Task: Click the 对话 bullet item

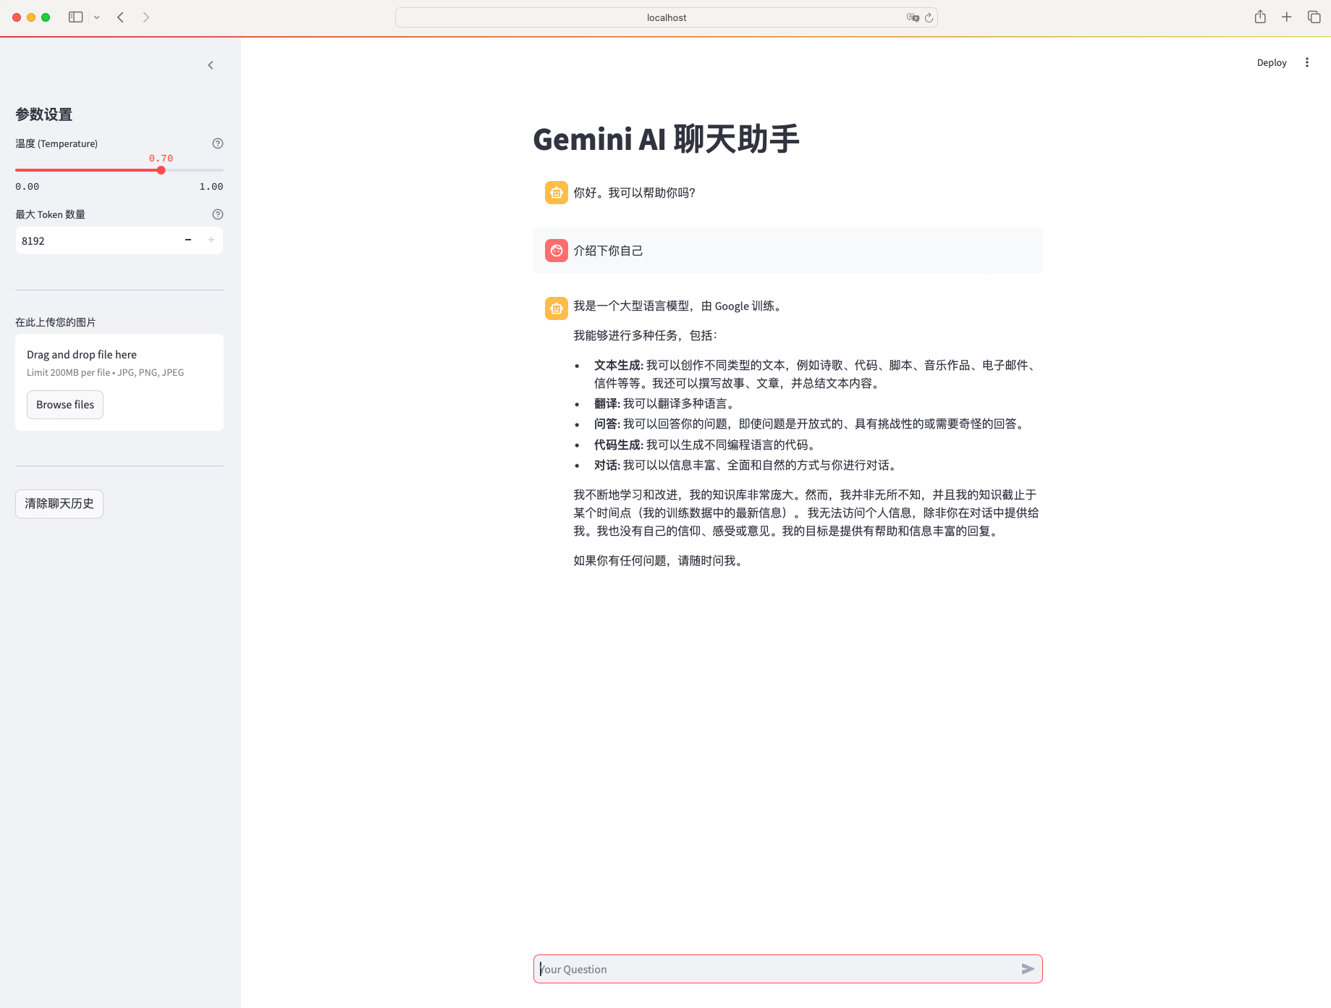Action: [747, 466]
